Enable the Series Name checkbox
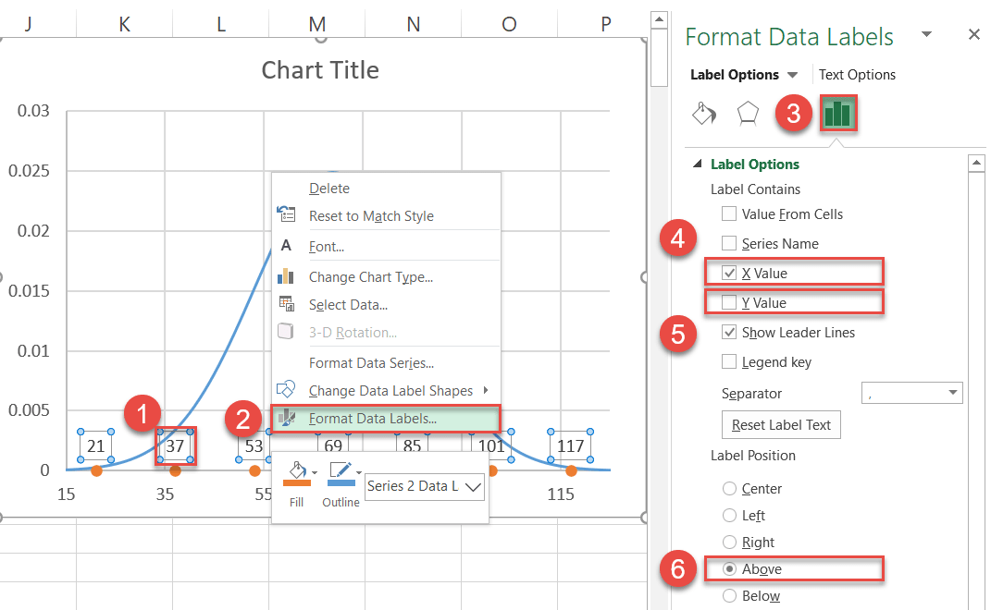Screen dimensions: 991x610 pos(729,243)
